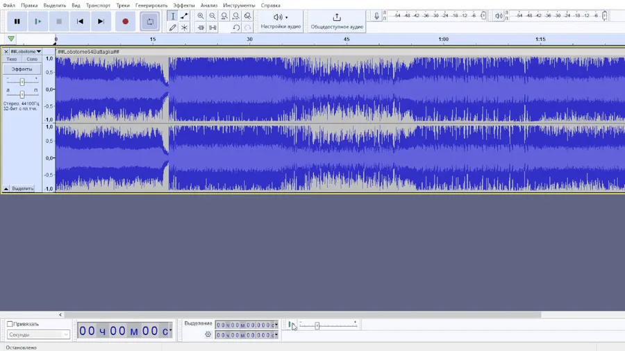Collapse track with bottom-left arrow
This screenshot has width=625, height=351.
click(x=6, y=189)
